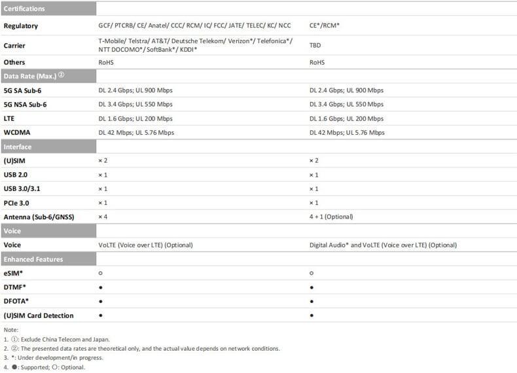
Task: Click the Certifications section header
Action: 48,9
